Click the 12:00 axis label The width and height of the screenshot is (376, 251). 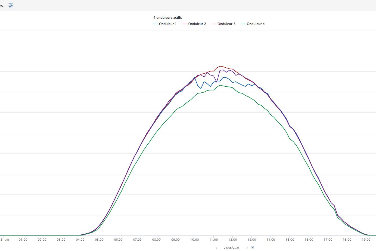[232, 240]
